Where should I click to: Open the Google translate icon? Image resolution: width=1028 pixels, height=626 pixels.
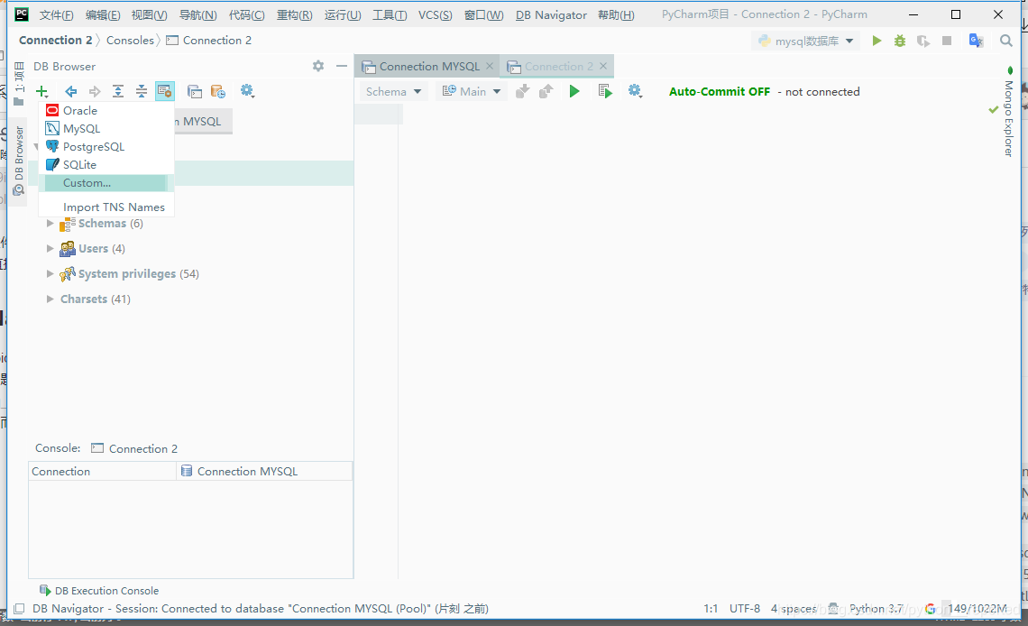[977, 41]
